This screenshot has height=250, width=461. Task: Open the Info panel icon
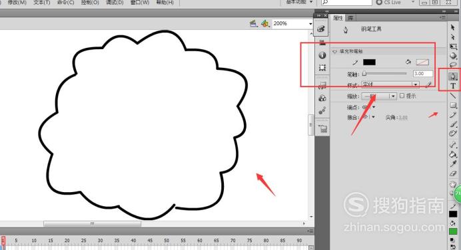click(x=322, y=55)
